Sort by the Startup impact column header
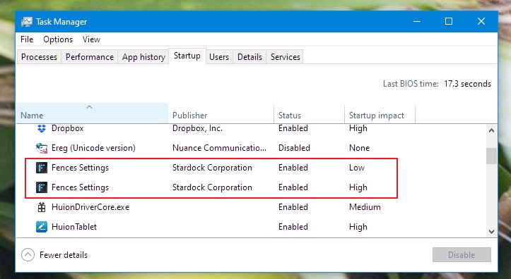Image resolution: width=511 pixels, height=279 pixels. click(x=380, y=113)
